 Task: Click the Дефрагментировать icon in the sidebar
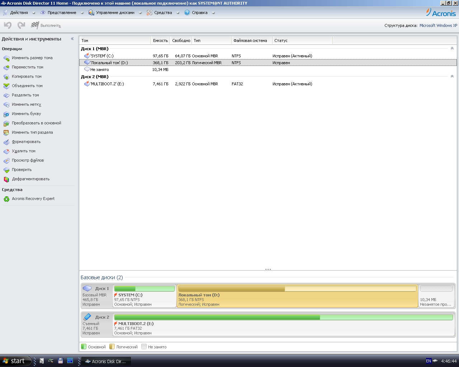6,179
